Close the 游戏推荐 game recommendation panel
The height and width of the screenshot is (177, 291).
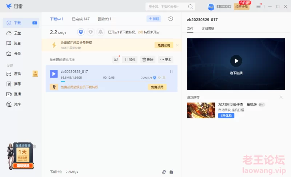(x=281, y=97)
